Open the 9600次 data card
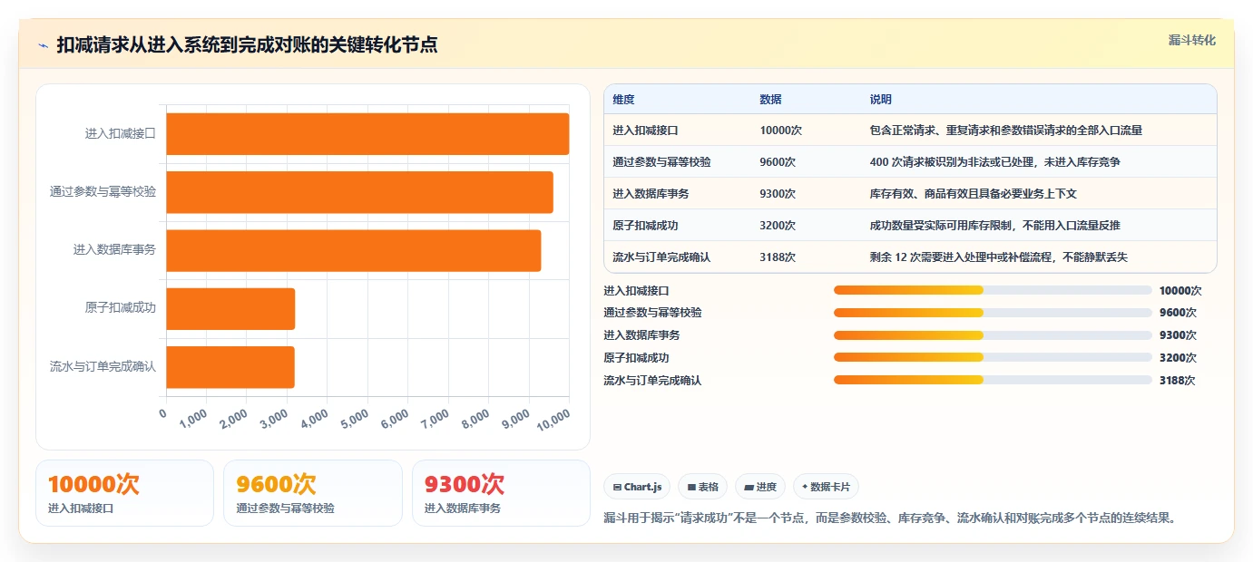 [313, 493]
